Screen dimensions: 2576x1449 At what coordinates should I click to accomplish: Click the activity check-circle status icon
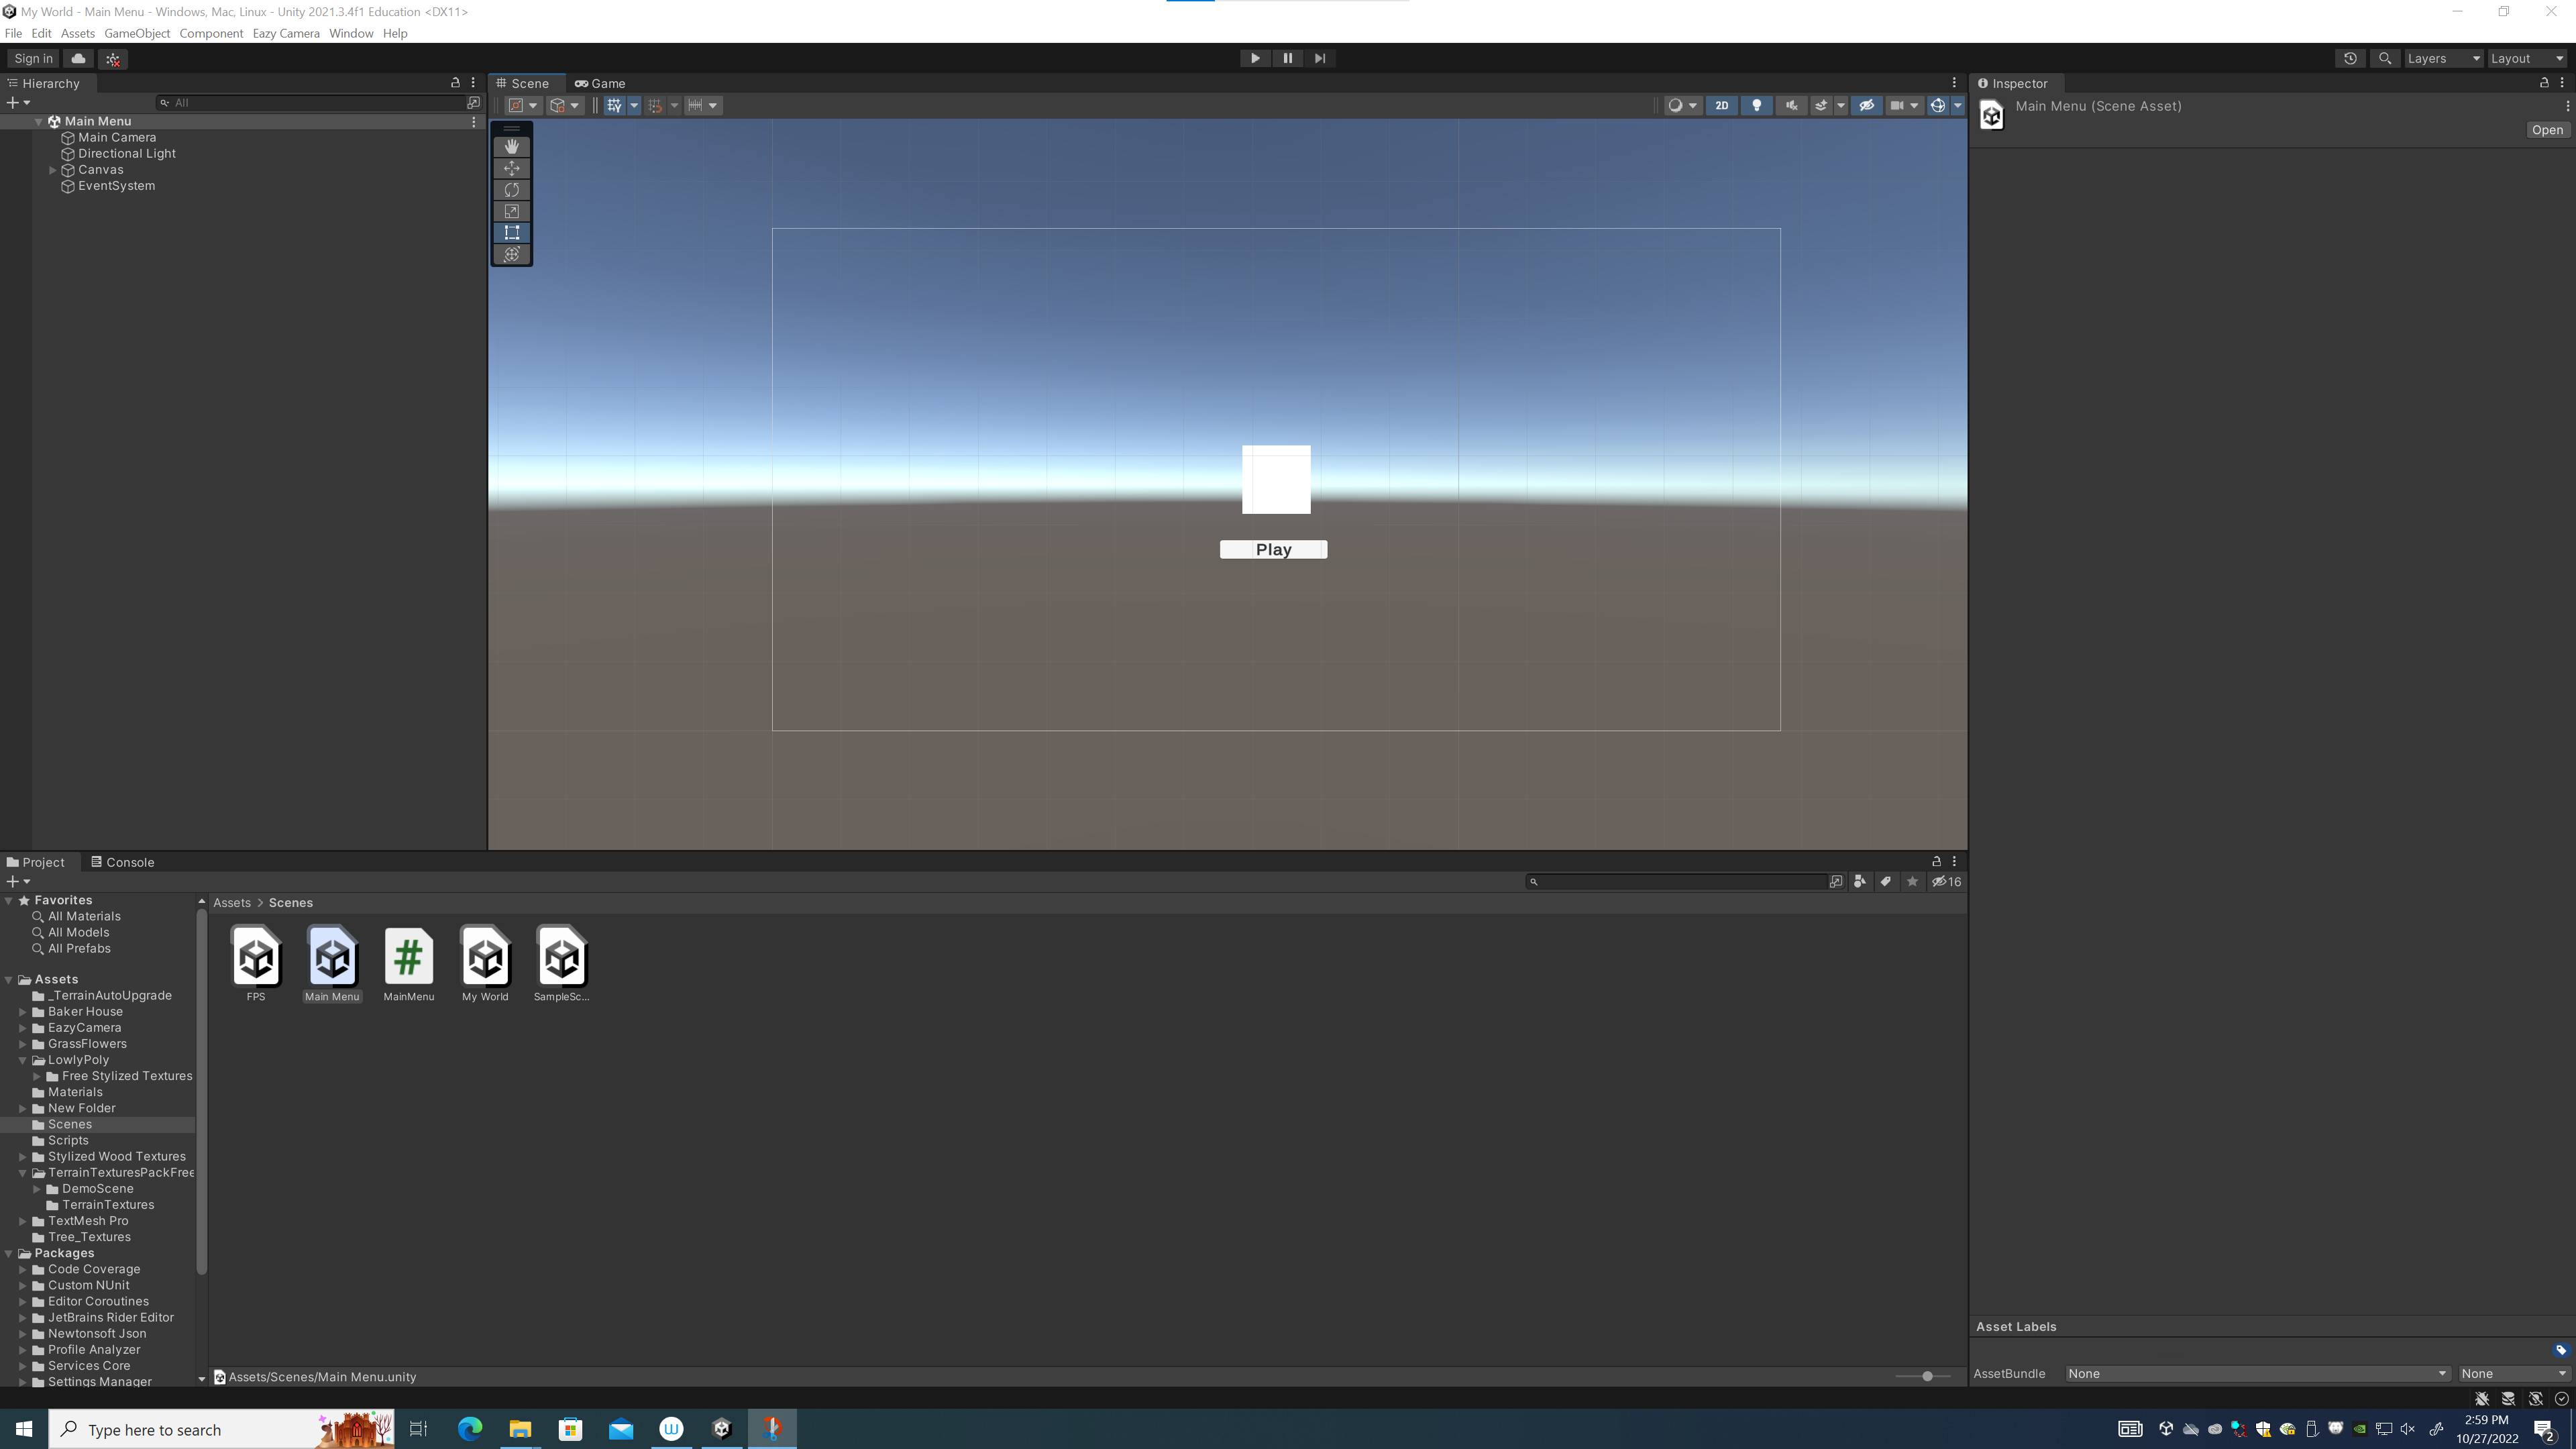click(x=2561, y=1398)
